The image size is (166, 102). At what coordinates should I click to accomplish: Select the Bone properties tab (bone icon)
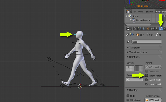click(x=161, y=29)
